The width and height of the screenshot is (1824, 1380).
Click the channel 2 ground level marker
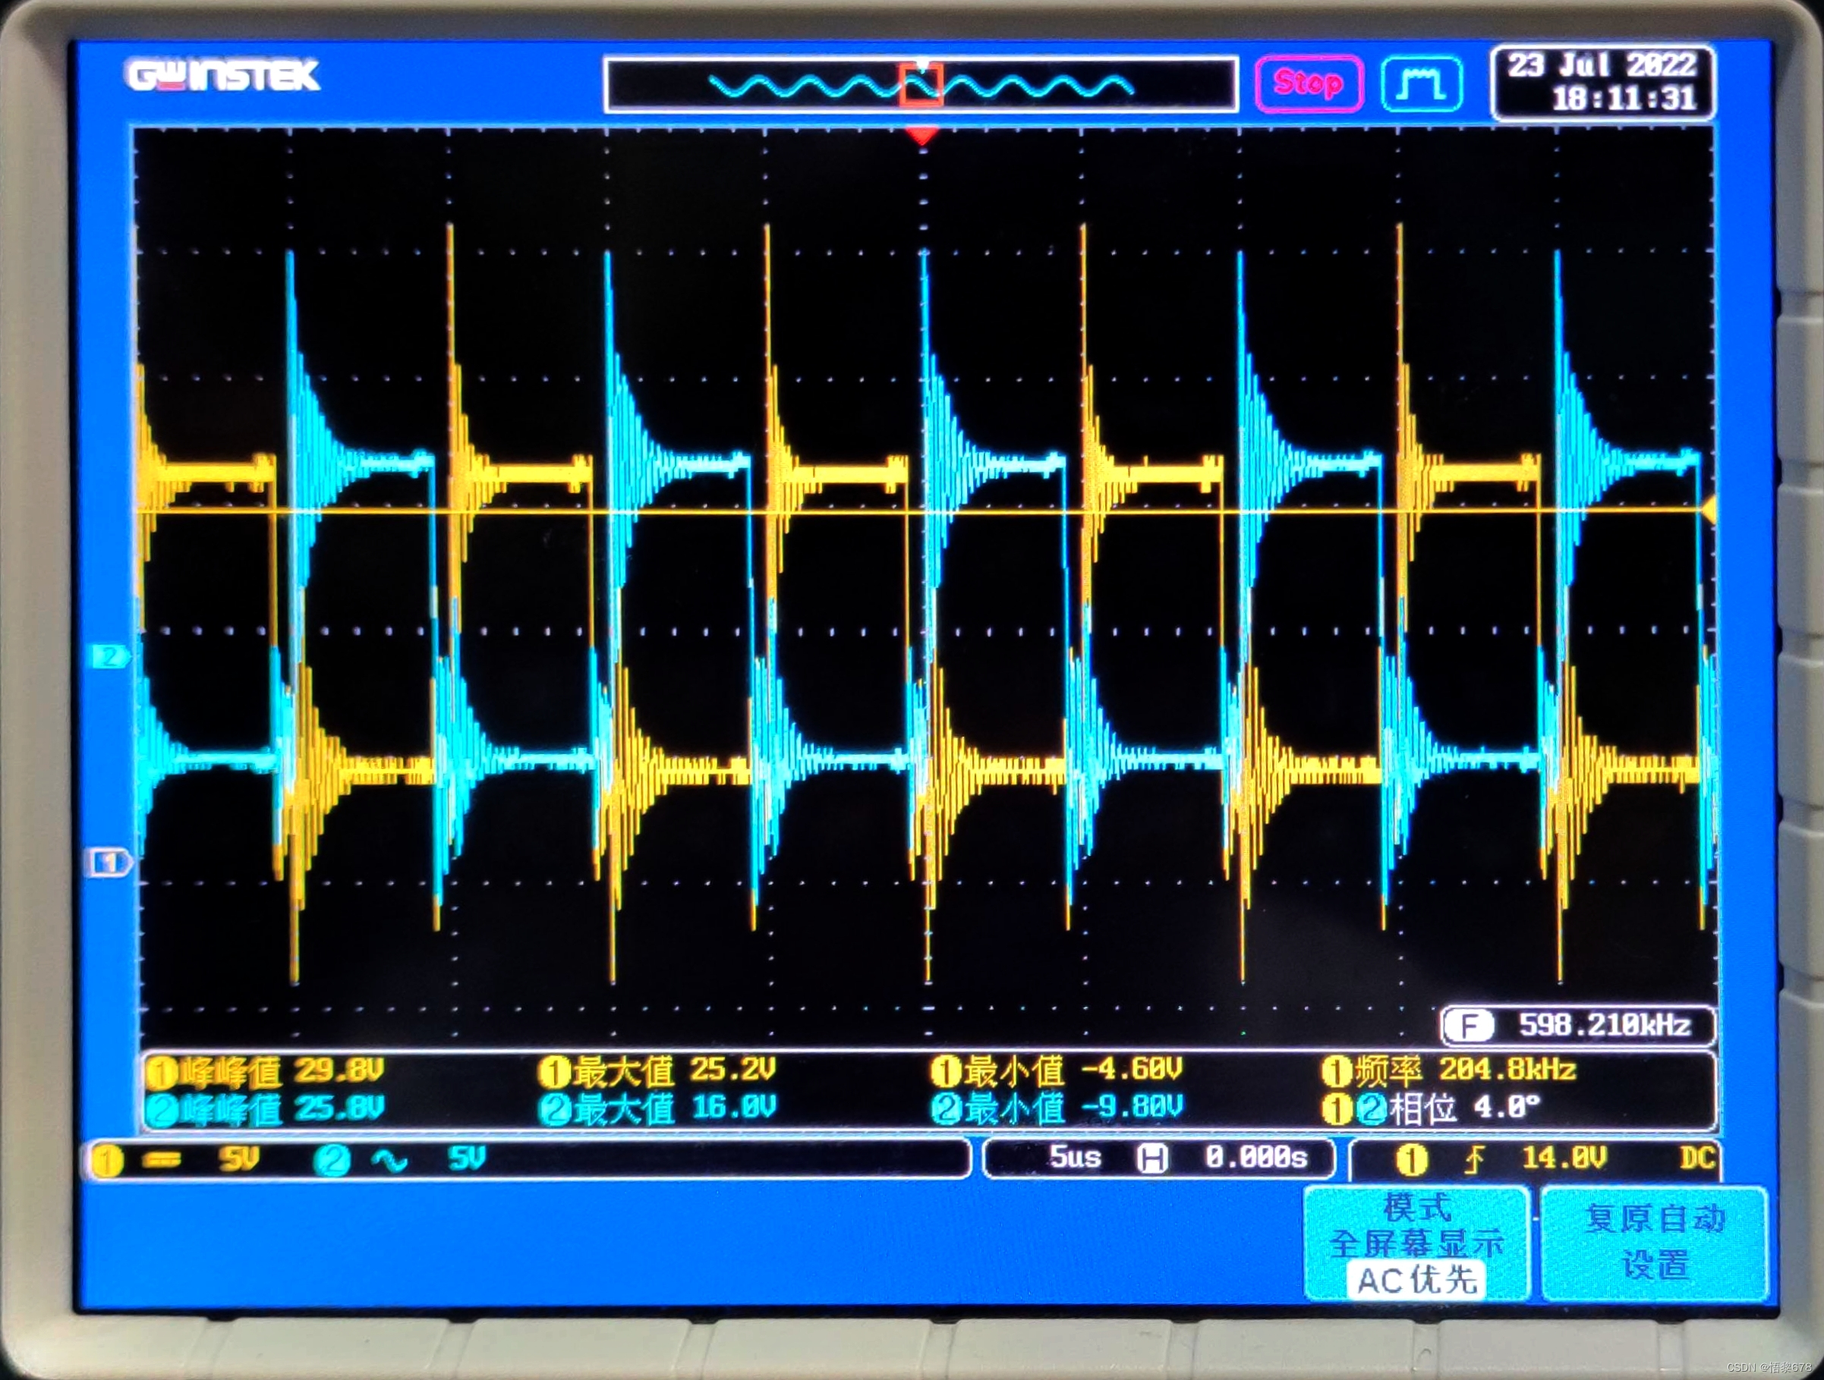tap(109, 656)
